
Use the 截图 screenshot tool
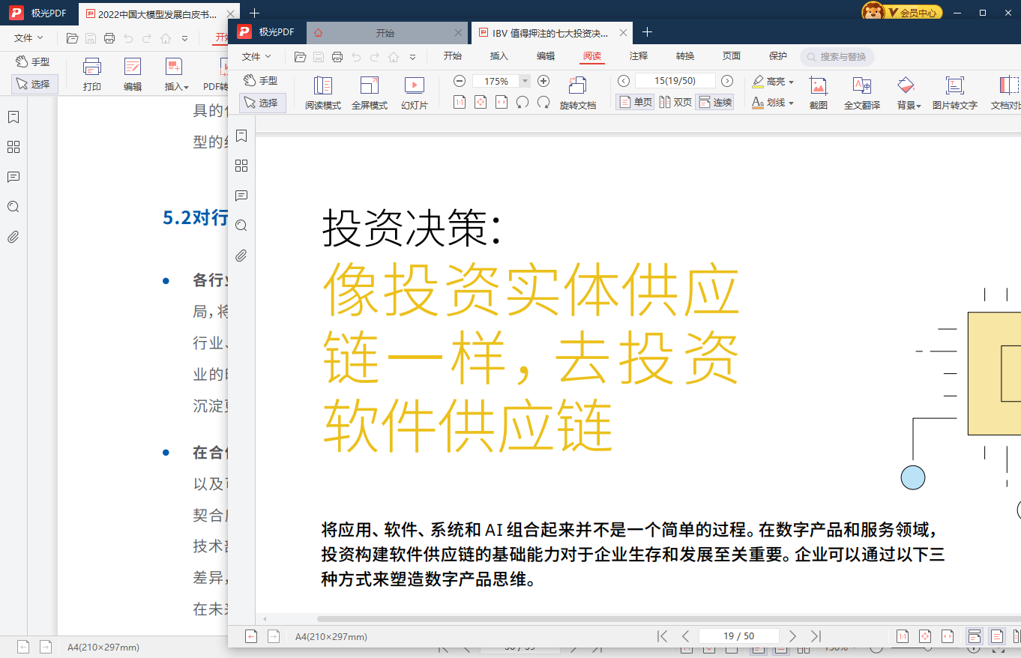pos(818,91)
